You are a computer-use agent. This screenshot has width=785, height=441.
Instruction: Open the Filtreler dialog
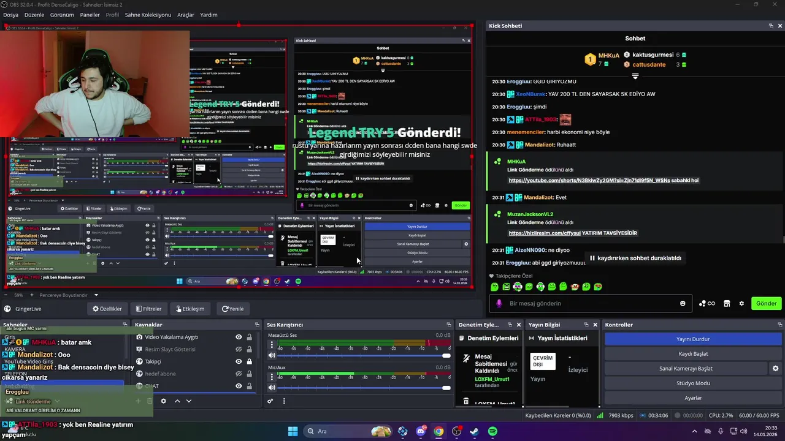point(149,309)
